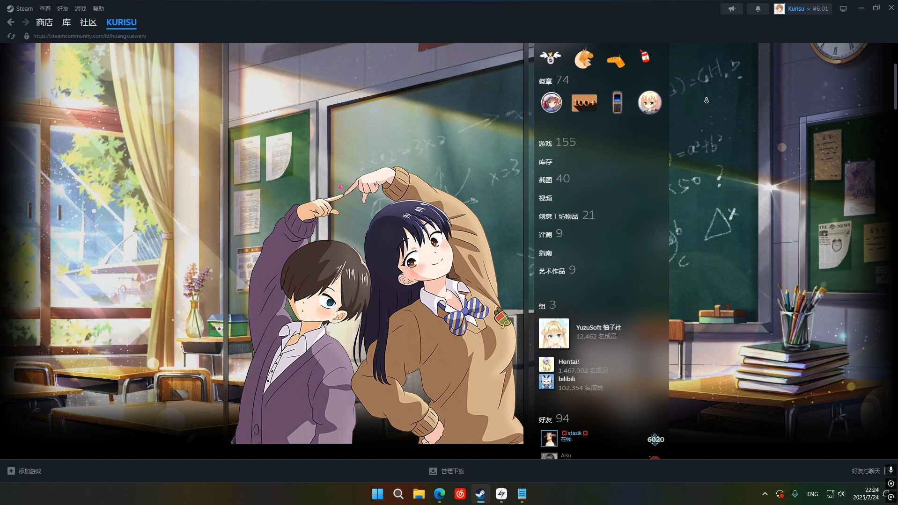Click 添加游戏 add game button

click(24, 471)
